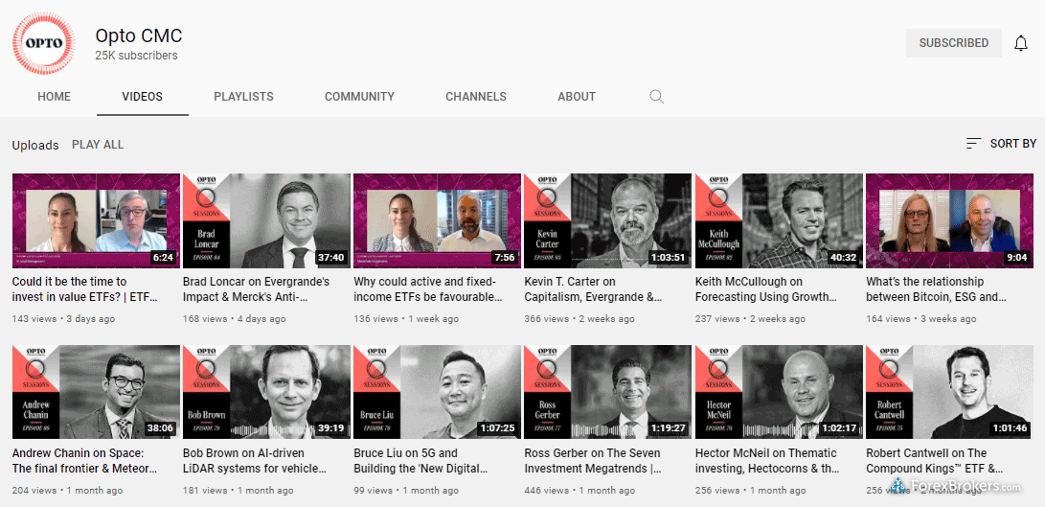The width and height of the screenshot is (1045, 507).
Task: Click the 9:04 duration badge
Action: coord(1016,258)
